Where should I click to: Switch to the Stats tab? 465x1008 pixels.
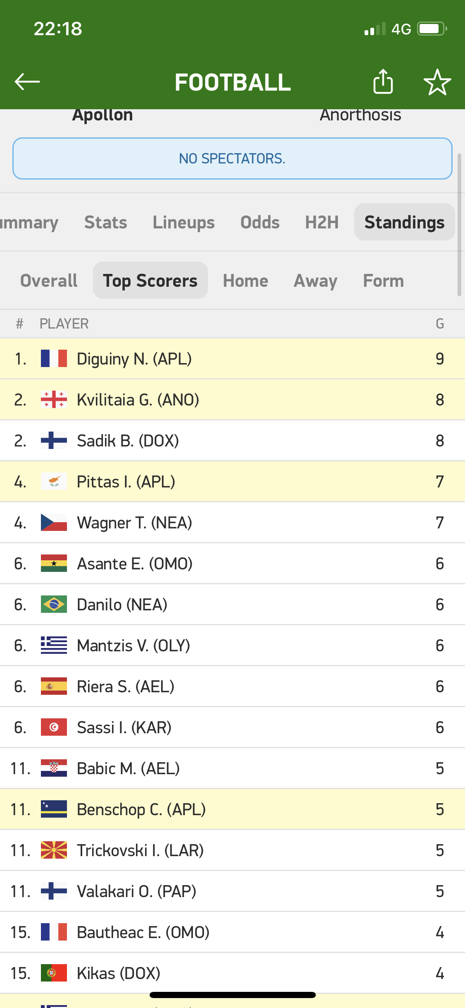click(x=105, y=222)
